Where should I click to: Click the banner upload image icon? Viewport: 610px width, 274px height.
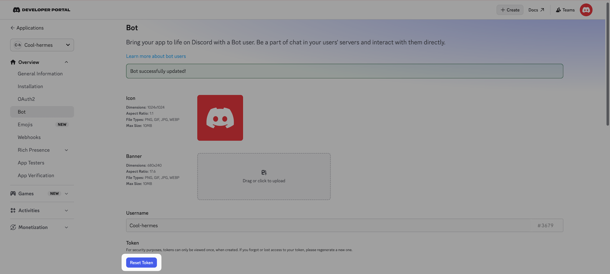(264, 173)
